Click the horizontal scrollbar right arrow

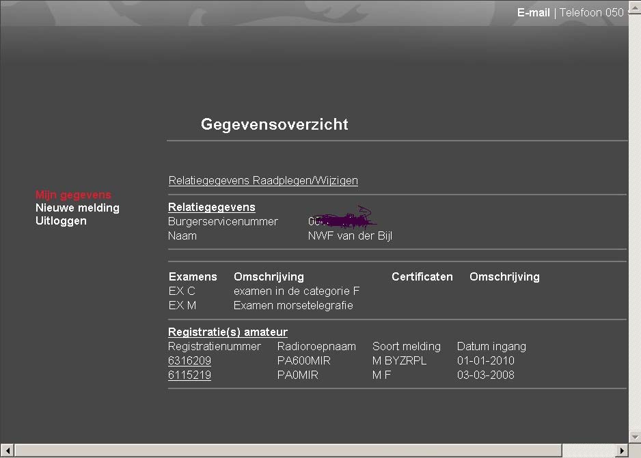(x=622, y=450)
